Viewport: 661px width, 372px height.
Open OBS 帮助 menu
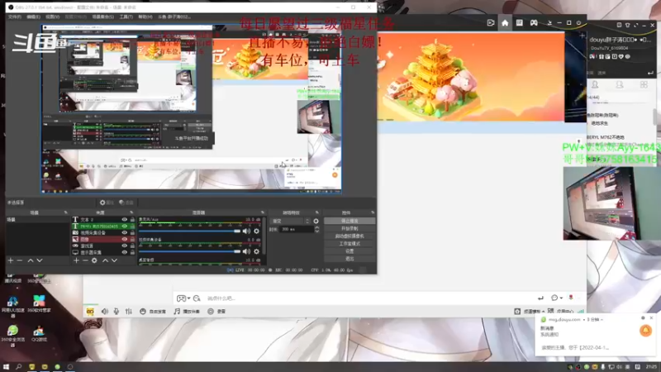pos(145,17)
